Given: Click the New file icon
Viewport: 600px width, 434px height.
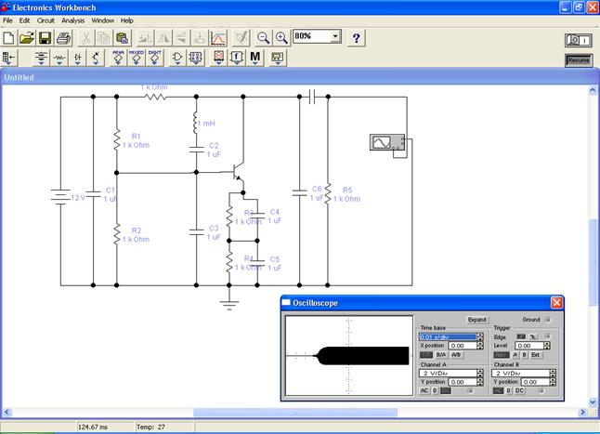Looking at the screenshot, I should pos(9,38).
